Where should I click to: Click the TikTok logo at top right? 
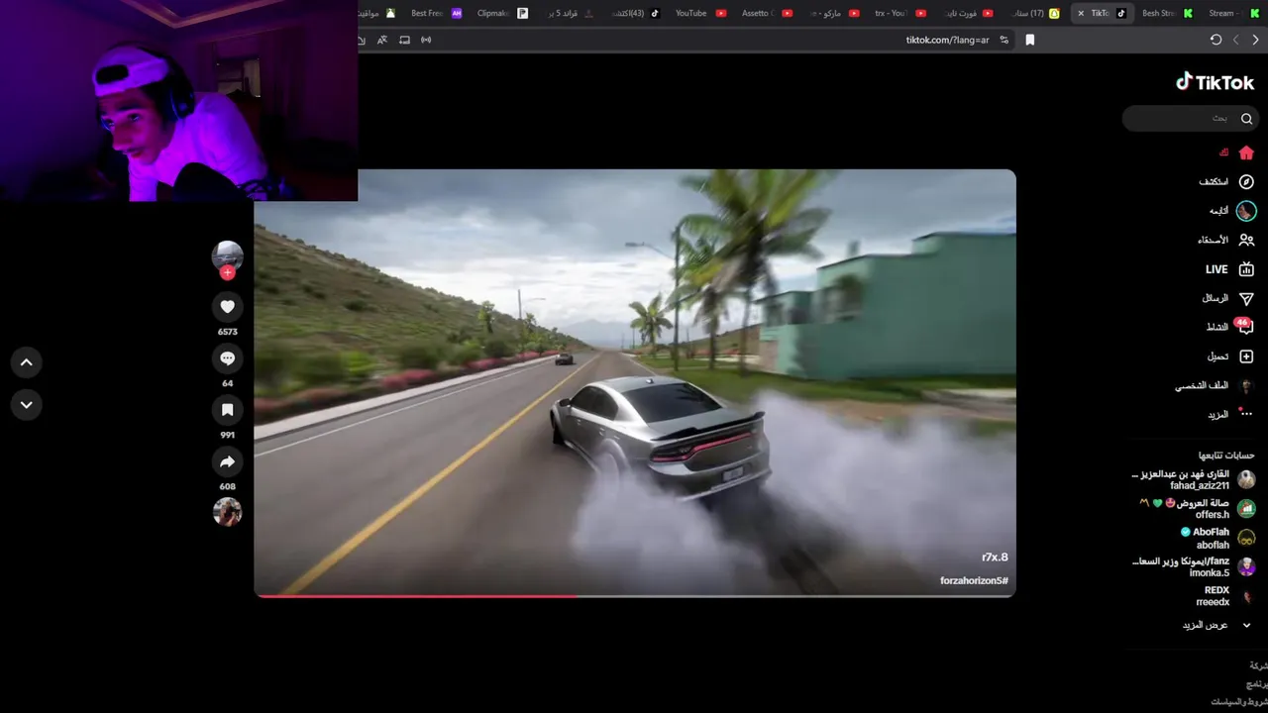1215,82
